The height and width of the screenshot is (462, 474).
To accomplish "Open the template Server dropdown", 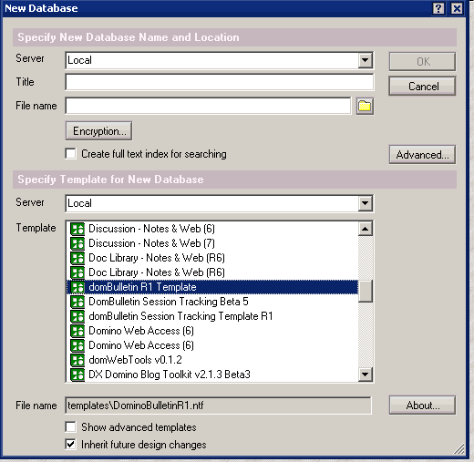I will coord(366,203).
